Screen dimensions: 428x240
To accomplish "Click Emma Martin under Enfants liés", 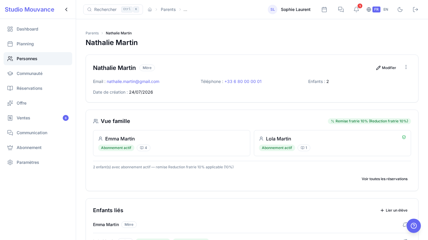I will [x=106, y=225].
